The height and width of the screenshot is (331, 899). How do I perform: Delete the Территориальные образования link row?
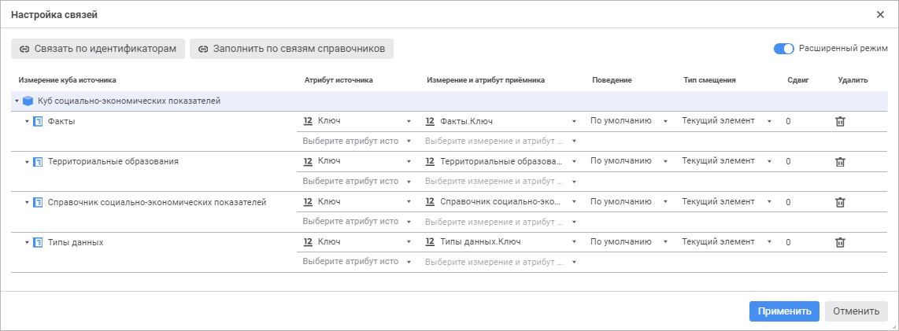(x=840, y=162)
